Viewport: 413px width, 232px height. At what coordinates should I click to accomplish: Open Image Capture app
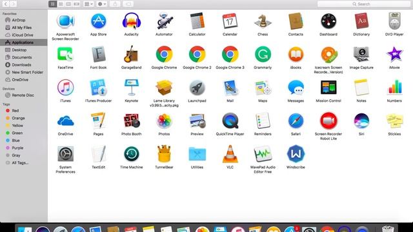coord(361,54)
